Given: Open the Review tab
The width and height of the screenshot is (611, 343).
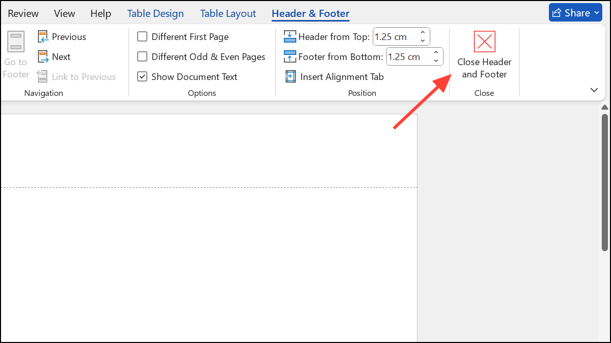Looking at the screenshot, I should (23, 13).
